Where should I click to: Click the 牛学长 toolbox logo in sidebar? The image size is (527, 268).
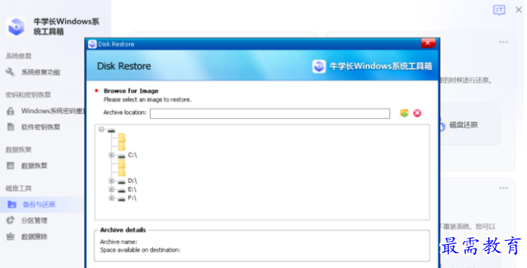pos(16,27)
